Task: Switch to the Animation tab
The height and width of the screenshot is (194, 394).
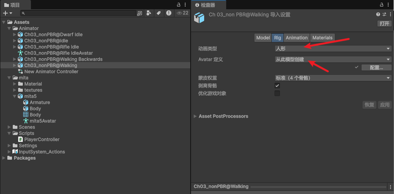Action: (x=297, y=38)
